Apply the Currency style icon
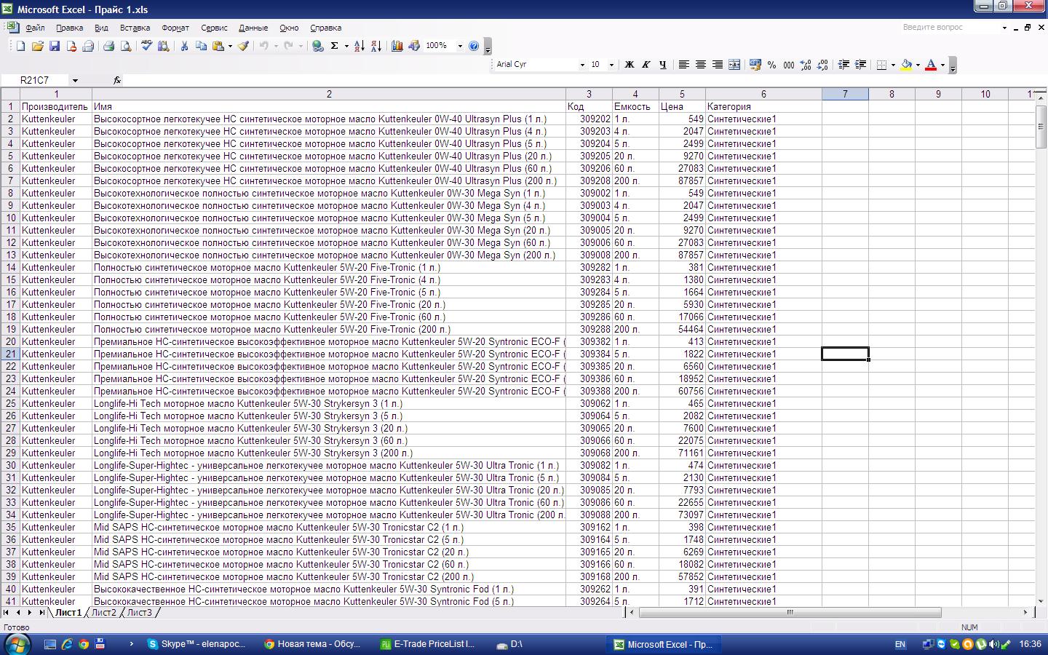The image size is (1048, 655). pos(755,65)
